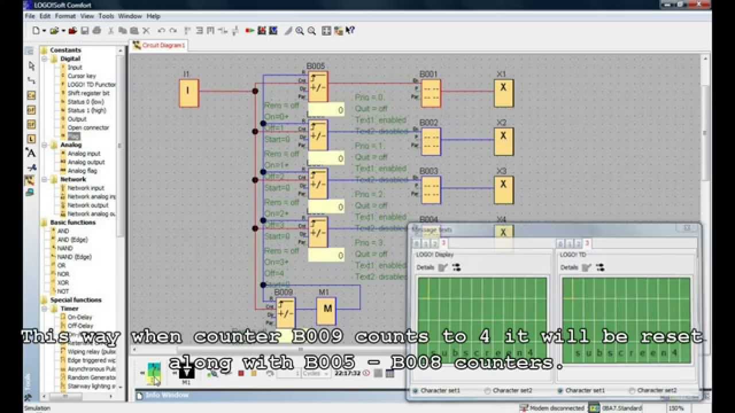Screen dimensions: 735x413
Task: Open the File menu
Action: coord(30,16)
